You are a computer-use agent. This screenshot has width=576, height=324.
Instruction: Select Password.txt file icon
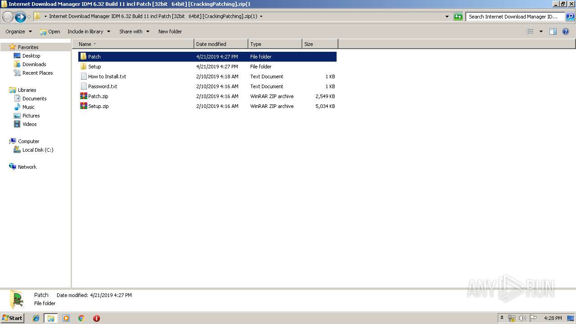click(x=83, y=86)
